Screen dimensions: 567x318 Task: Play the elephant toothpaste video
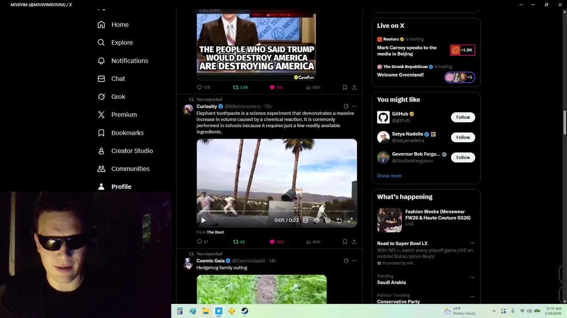(x=203, y=220)
